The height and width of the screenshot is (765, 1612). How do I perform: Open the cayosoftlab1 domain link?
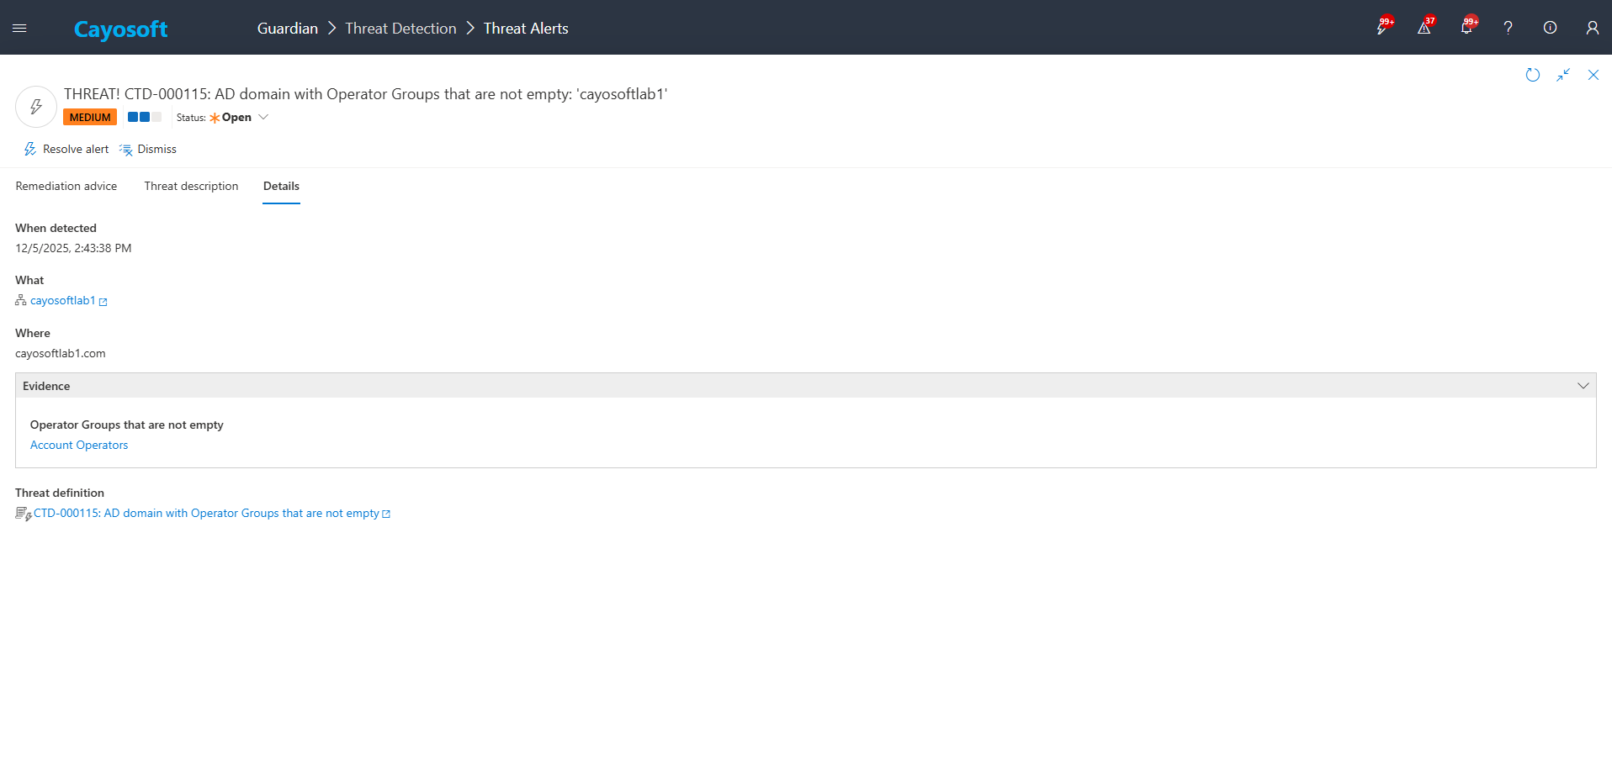tap(63, 301)
